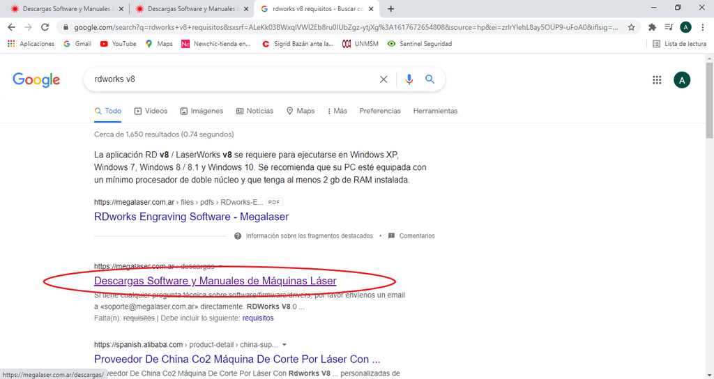Go forward to the next page

(28, 27)
